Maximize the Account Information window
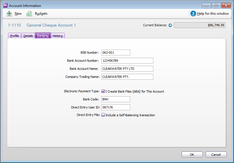Viewport: 234px width, 163px height. pos(216,5)
